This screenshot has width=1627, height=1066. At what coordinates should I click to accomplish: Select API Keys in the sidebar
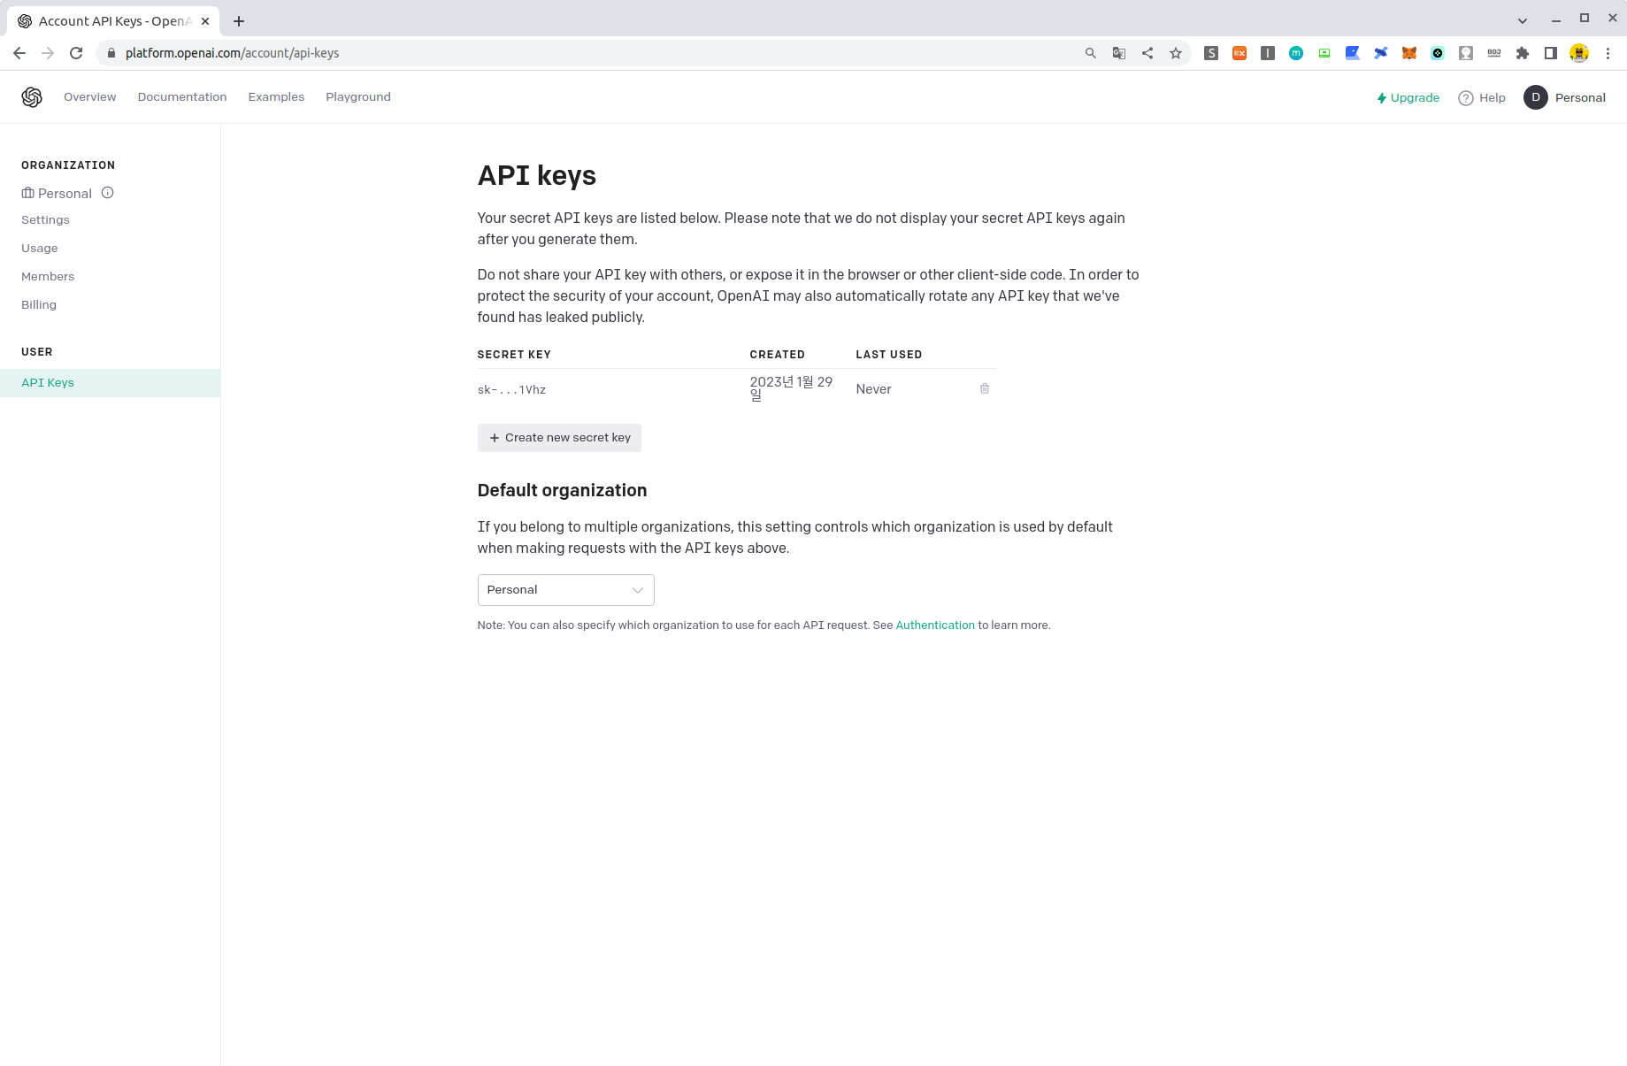tap(48, 382)
